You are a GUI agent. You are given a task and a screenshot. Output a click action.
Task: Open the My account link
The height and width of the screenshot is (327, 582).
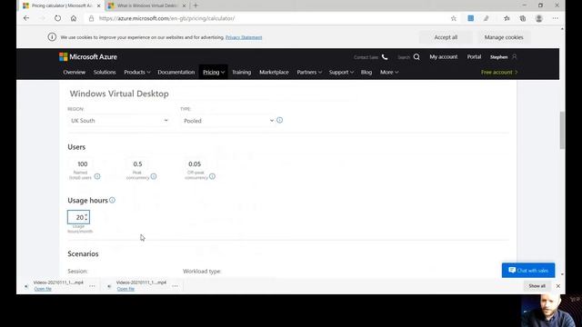444,56
